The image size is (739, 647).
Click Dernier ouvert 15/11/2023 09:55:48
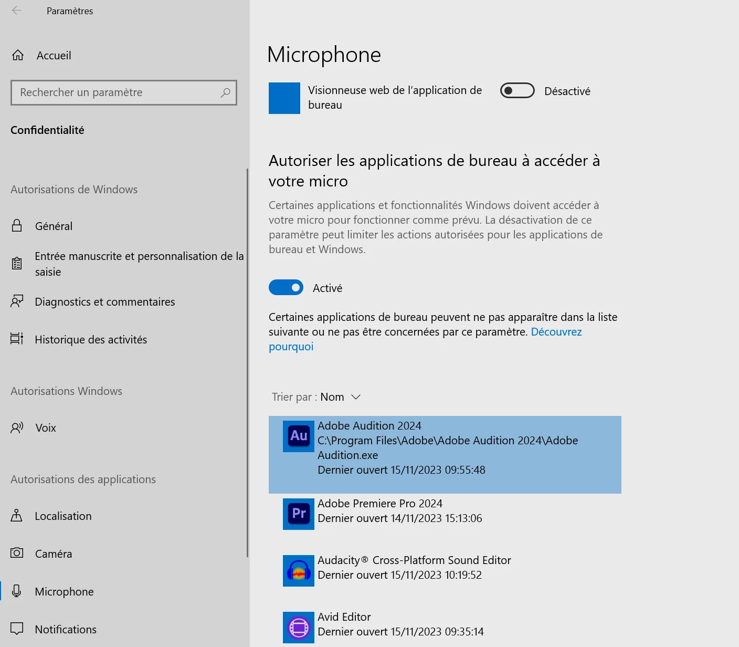tap(402, 469)
